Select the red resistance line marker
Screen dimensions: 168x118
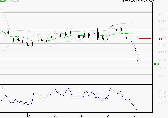click(x=145, y=38)
